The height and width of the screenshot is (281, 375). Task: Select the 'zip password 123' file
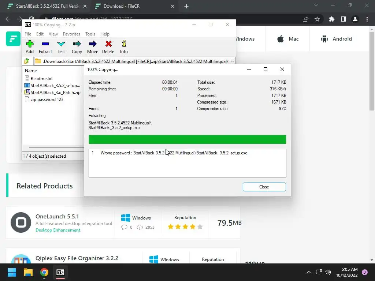pos(44,100)
